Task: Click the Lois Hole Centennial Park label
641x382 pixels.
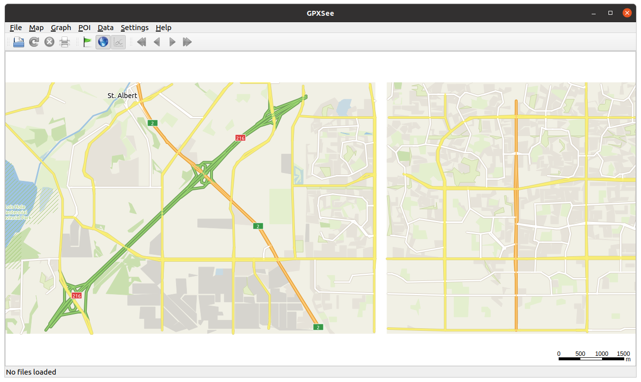Action: click(18, 212)
